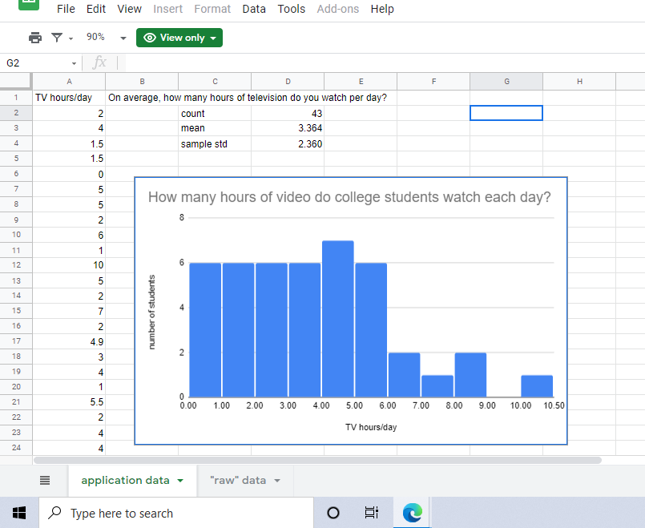The width and height of the screenshot is (645, 528).
Task: Click the selected cell G2
Action: click(x=506, y=113)
